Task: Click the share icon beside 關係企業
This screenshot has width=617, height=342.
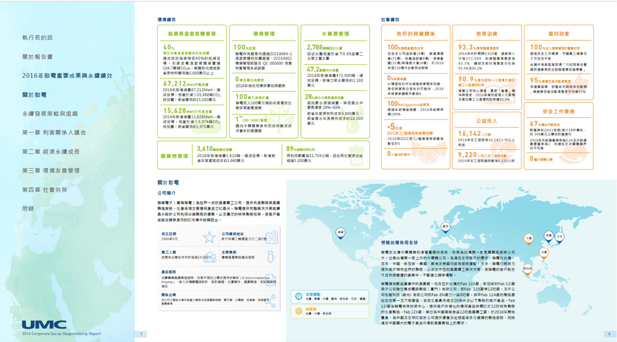Action: [x=272, y=301]
